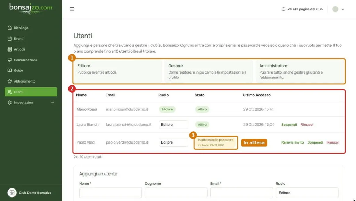The image size is (356, 201).
Task: Click the Articoli newspaper icon
Action: (x=9, y=49)
